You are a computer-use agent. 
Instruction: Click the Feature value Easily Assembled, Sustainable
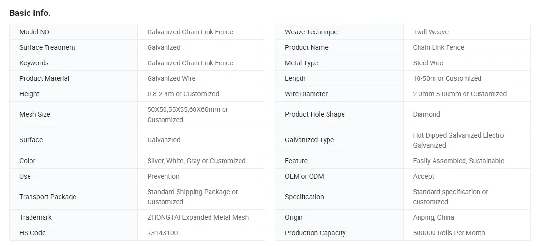[458, 161]
